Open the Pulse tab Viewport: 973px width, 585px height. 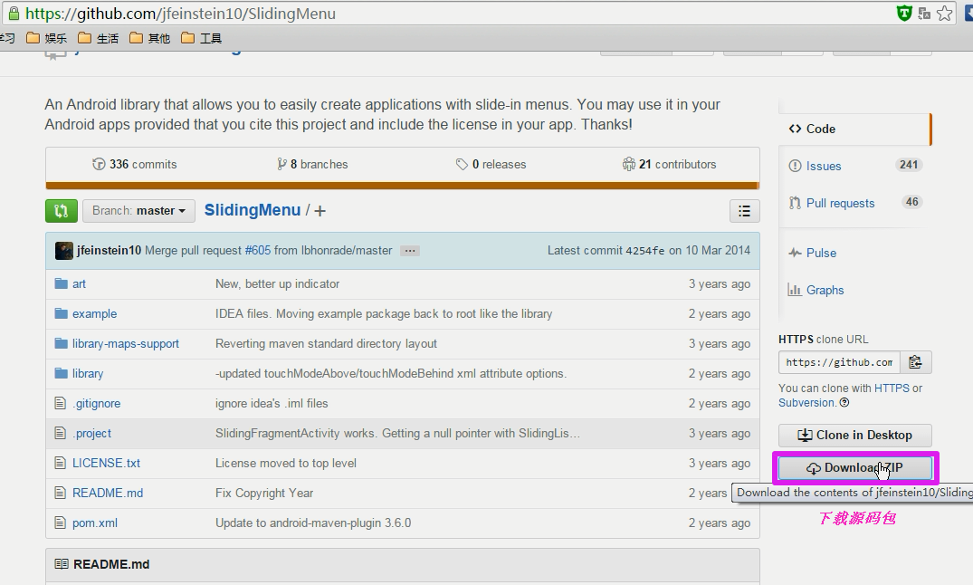(x=821, y=253)
